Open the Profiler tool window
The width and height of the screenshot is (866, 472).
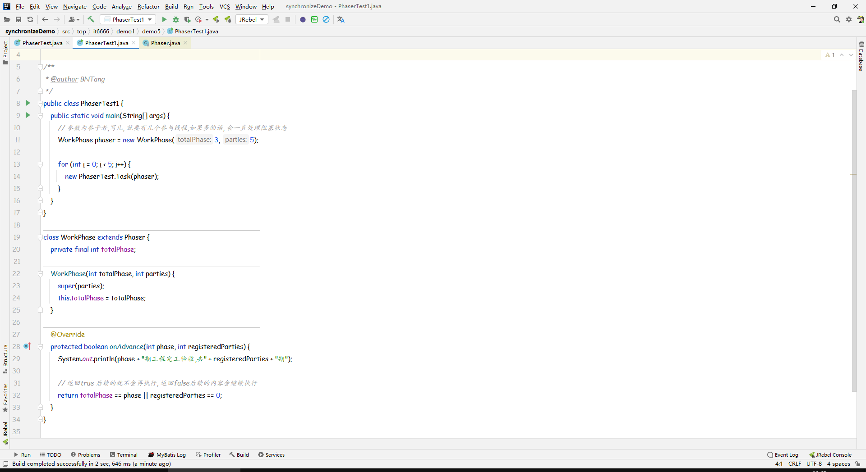[208, 455]
